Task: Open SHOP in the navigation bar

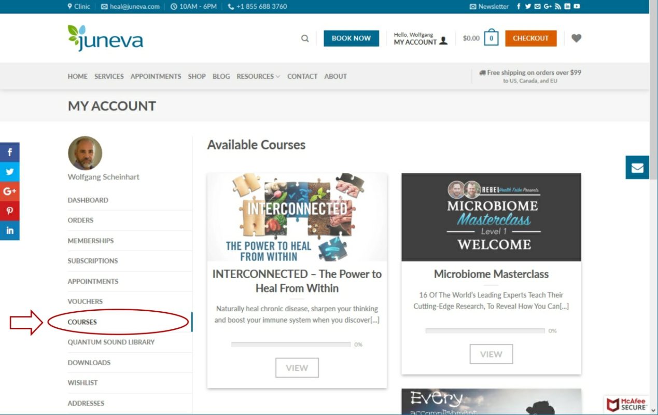Action: pos(197,76)
